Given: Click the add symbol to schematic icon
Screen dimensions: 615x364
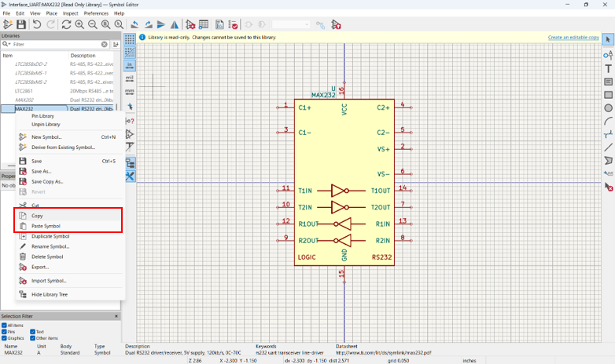Looking at the screenshot, I should pyautogui.click(x=336, y=24).
